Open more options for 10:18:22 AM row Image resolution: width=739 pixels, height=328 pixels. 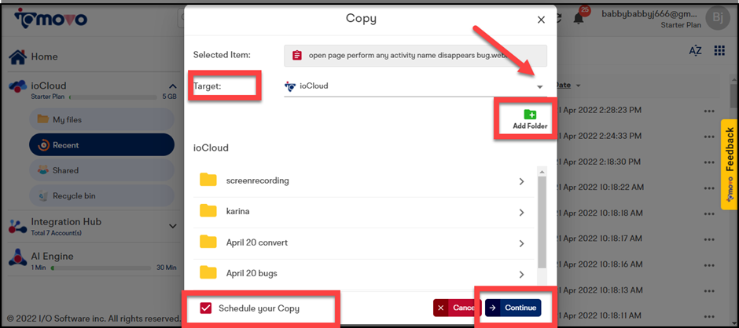(709, 188)
